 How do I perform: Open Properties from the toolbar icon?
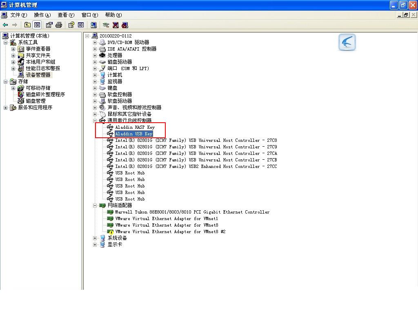coord(49,25)
